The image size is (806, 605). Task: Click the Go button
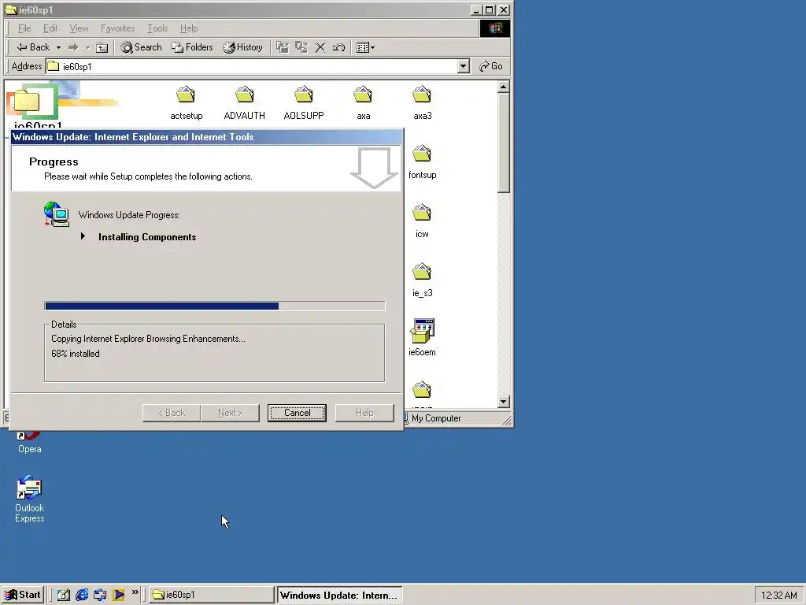coord(491,66)
